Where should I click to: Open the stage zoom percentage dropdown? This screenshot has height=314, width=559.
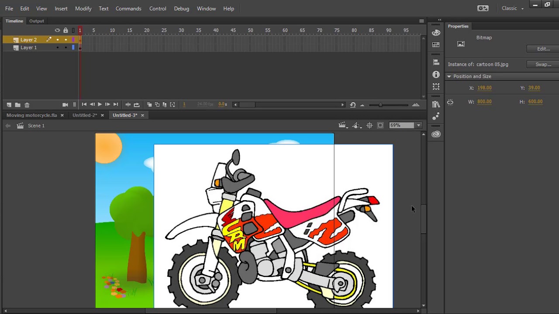coord(418,126)
